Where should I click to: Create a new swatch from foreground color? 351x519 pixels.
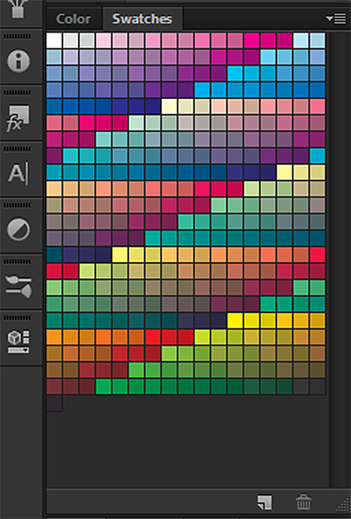click(264, 502)
